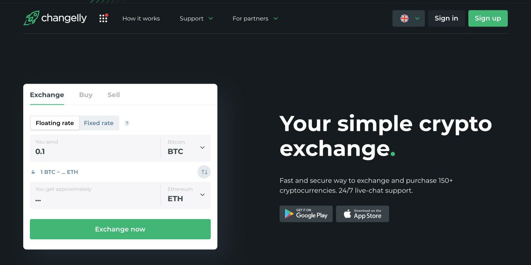Image resolution: width=531 pixels, height=265 pixels.
Task: Expand the Support menu
Action: [196, 19]
